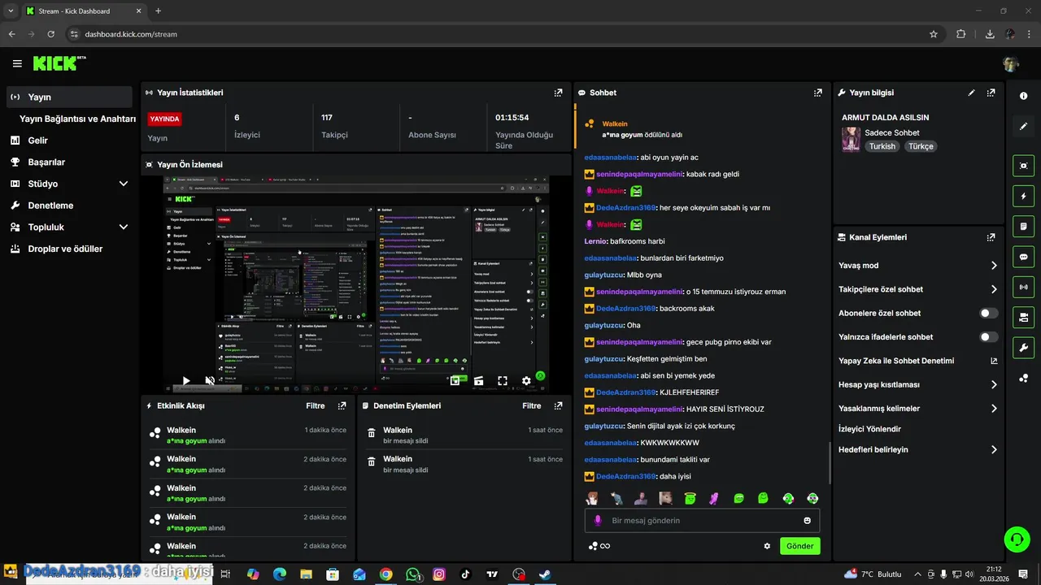The width and height of the screenshot is (1041, 585).
Task: Click the Gönder send button
Action: [799, 546]
